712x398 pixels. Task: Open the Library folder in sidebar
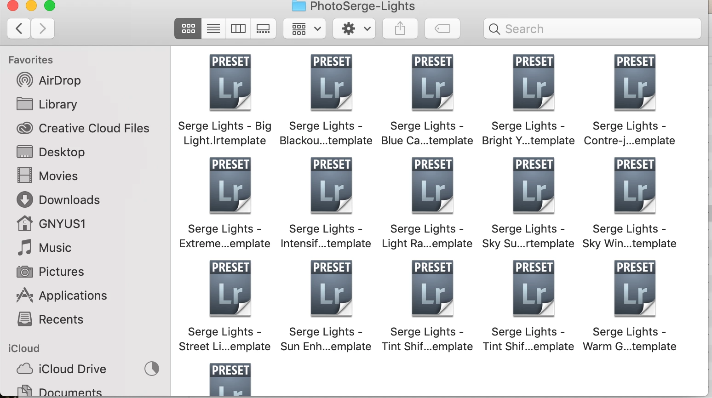point(47,104)
